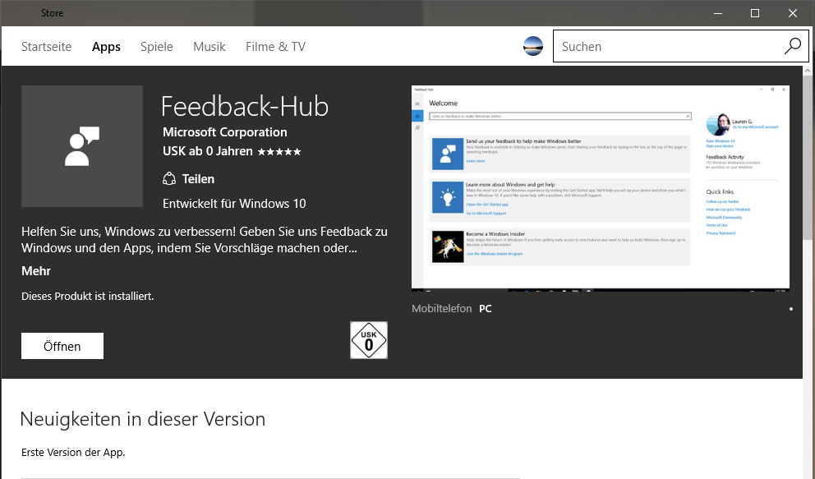Screen dimensions: 815x479
Task: Click the Feedback-Hub app tile icon
Action: click(x=82, y=146)
